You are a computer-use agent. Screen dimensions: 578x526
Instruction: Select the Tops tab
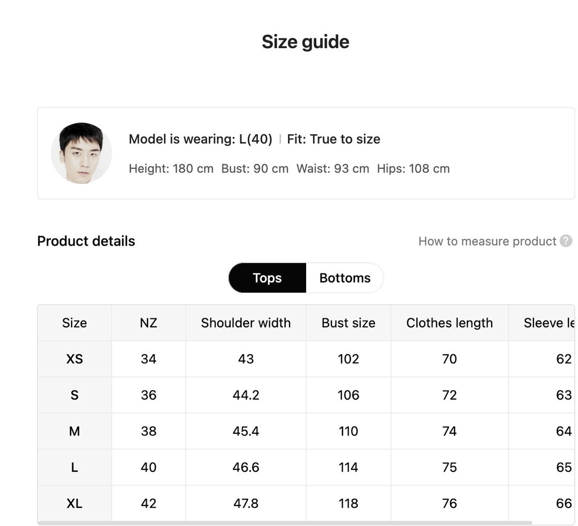pyautogui.click(x=267, y=278)
